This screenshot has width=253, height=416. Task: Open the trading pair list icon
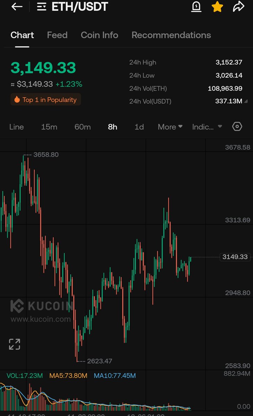point(42,7)
